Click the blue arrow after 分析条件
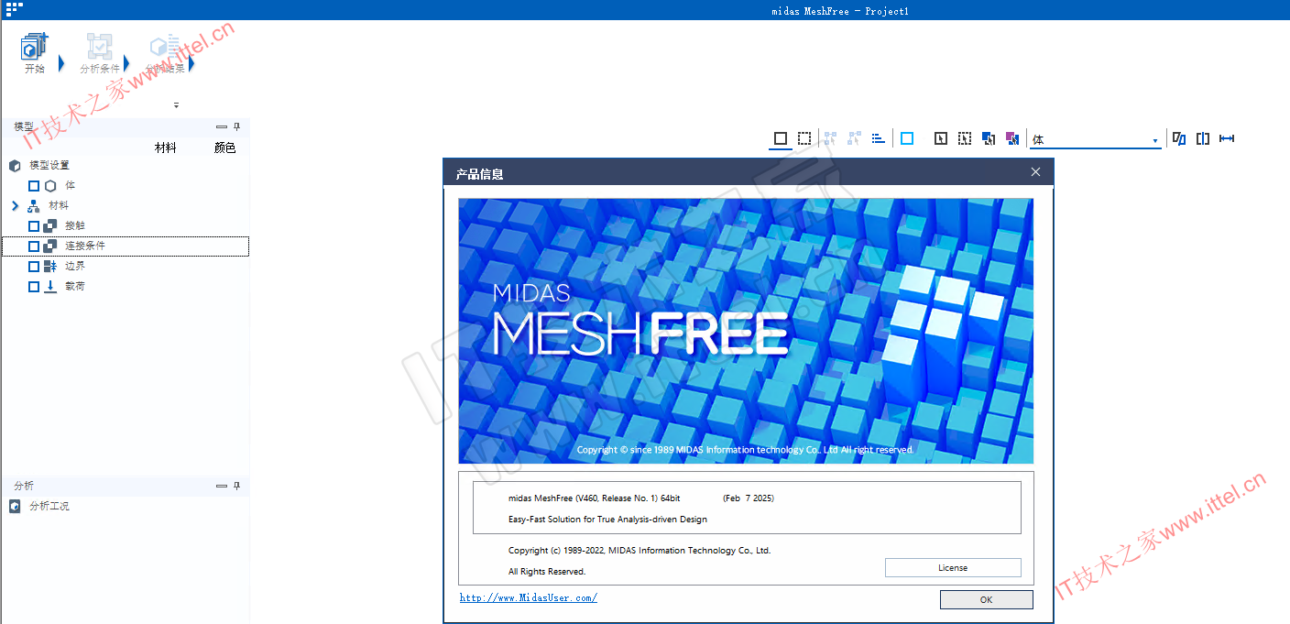This screenshot has height=624, width=1290. (126, 63)
